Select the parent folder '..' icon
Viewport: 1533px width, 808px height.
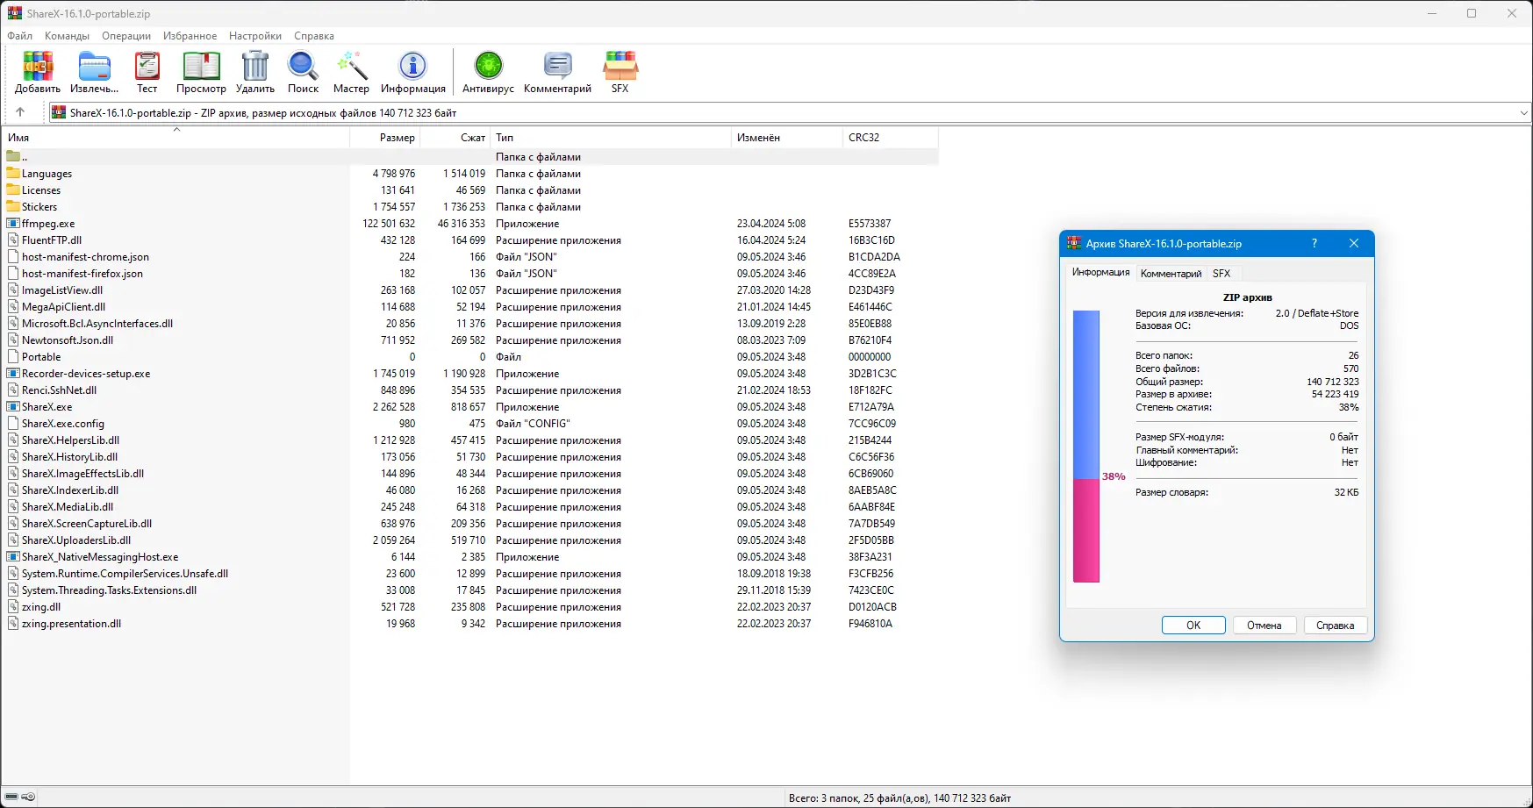(x=13, y=157)
